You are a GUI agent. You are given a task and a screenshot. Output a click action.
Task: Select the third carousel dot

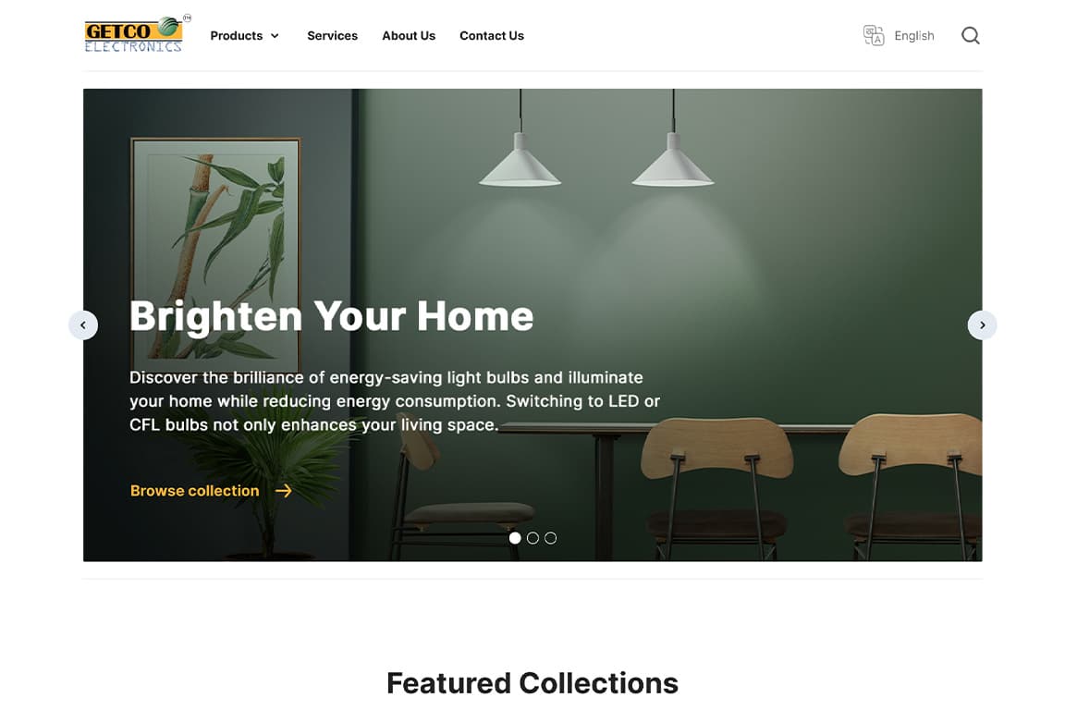point(551,538)
